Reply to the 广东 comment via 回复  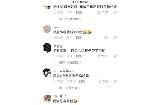[x=79, y=12]
